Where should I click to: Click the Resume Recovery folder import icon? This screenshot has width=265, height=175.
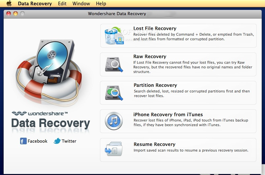tap(114, 149)
